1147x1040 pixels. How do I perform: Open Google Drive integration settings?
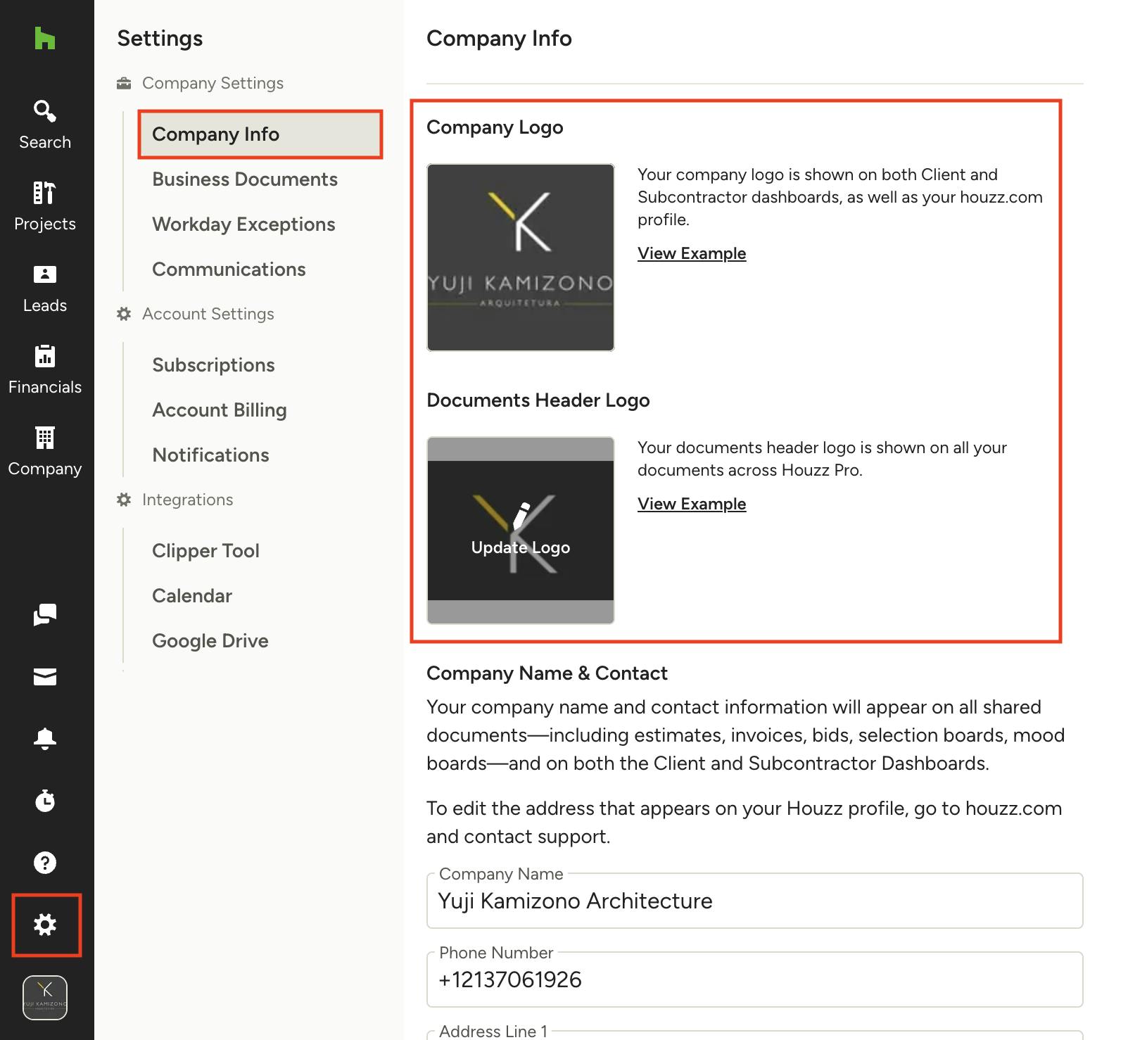pyautogui.click(x=210, y=640)
